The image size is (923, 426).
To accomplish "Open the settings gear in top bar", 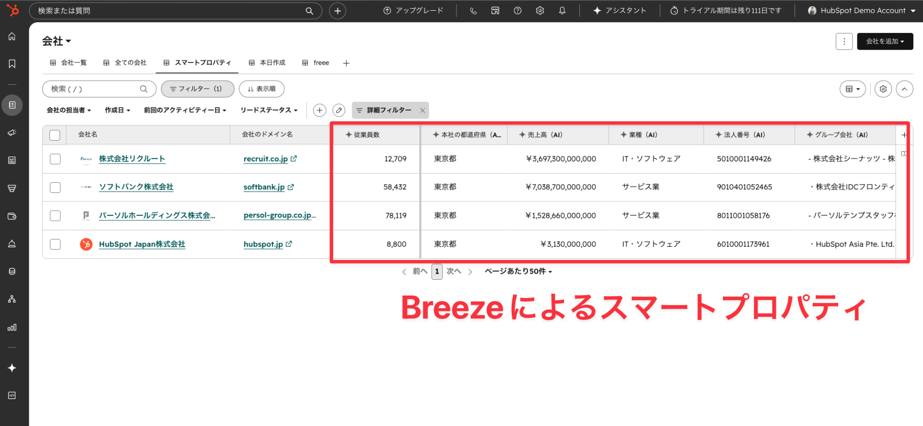I will [x=540, y=11].
